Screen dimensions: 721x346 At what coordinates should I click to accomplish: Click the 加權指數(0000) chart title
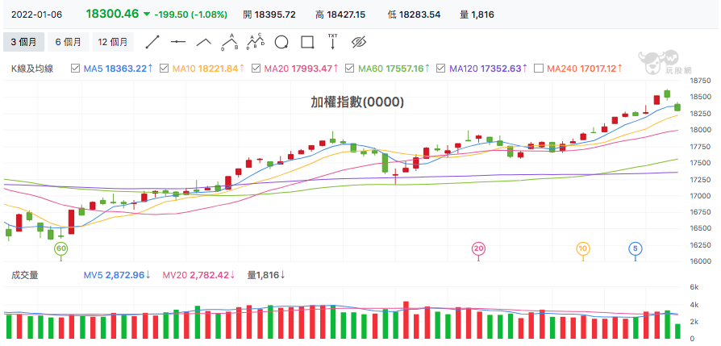[x=357, y=102]
